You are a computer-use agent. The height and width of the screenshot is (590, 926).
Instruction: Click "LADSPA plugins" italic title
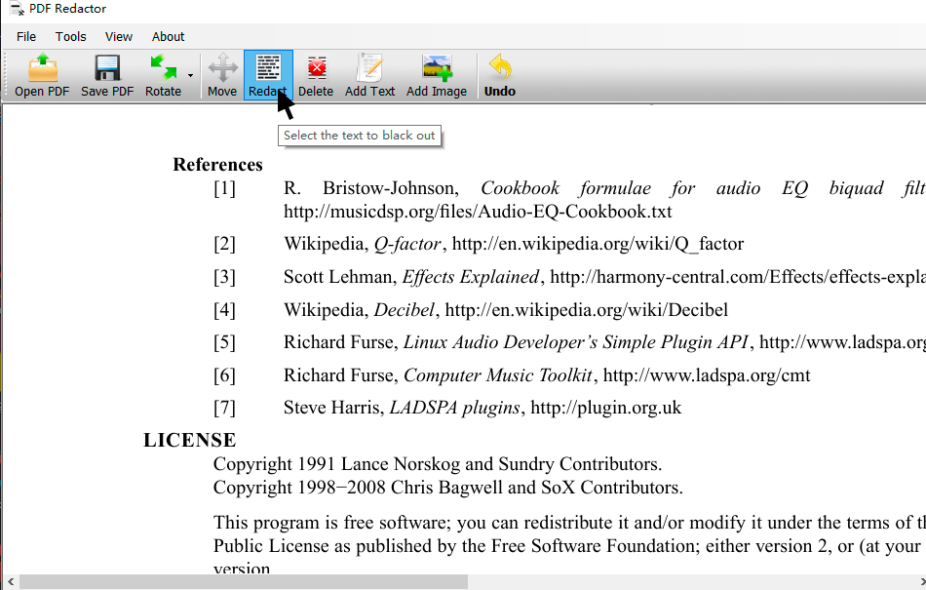click(x=455, y=408)
